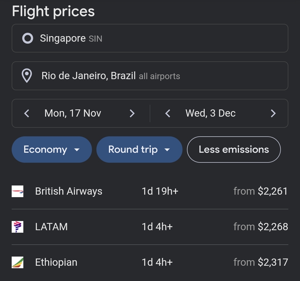Screen dimensions: 300x281
Task: Edit the Singapore SIN origin field
Action: [x=150, y=38]
